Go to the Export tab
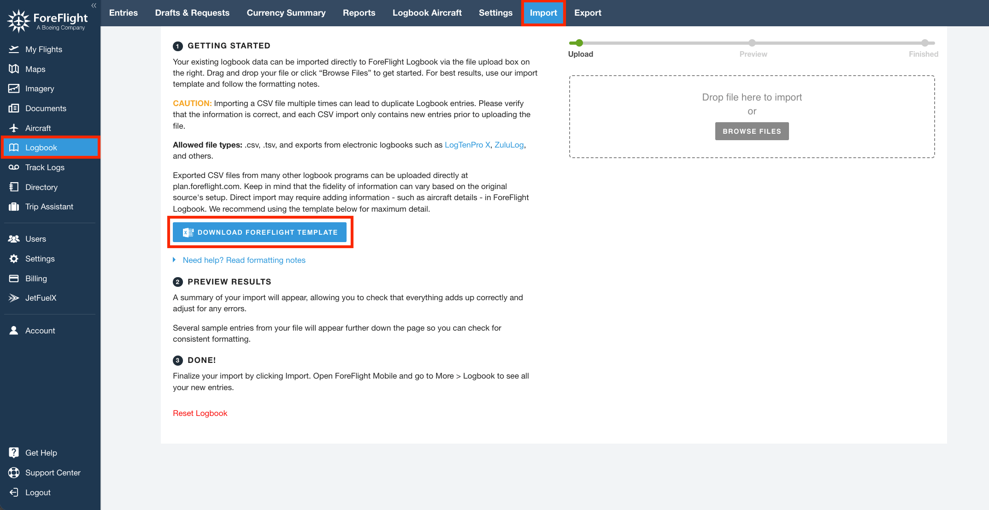This screenshot has width=989, height=510. click(588, 13)
